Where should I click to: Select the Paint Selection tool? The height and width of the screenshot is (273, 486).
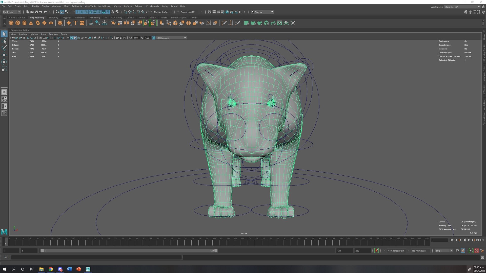click(x=4, y=48)
